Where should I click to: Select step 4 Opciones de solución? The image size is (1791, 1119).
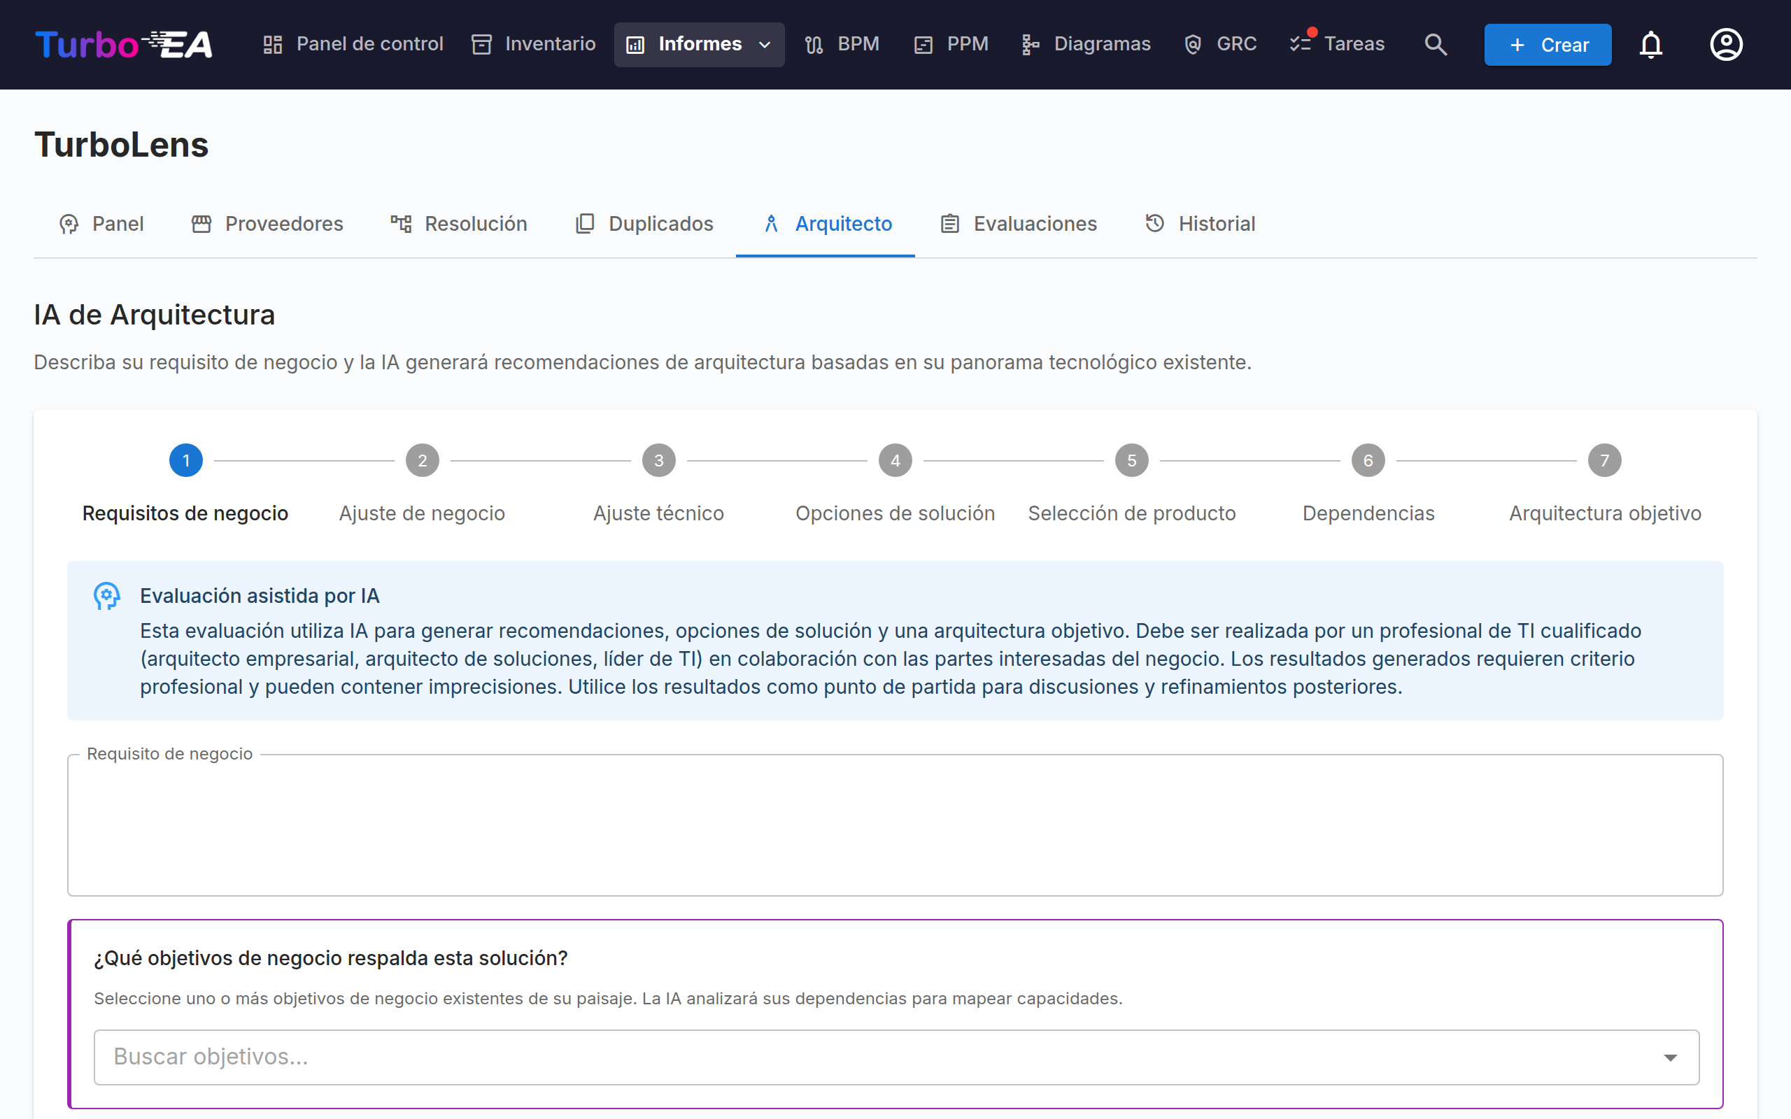[895, 483]
